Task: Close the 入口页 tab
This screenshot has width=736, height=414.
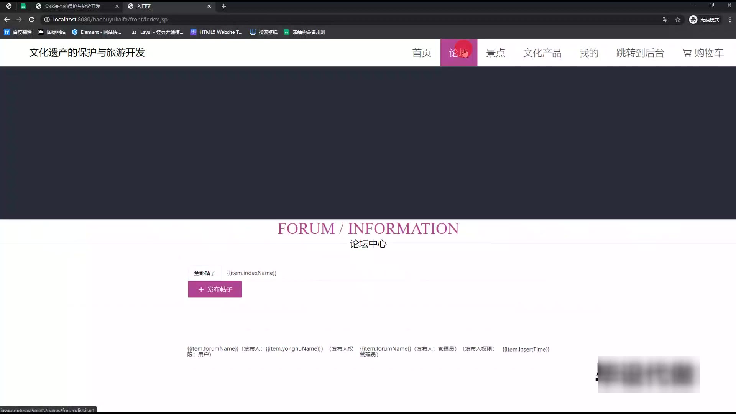Action: [209, 6]
